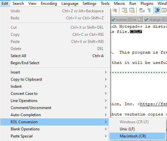167x141 pixels.
Task: Toggle Show All Characters pilcrow icon
Action: pos(149,10)
